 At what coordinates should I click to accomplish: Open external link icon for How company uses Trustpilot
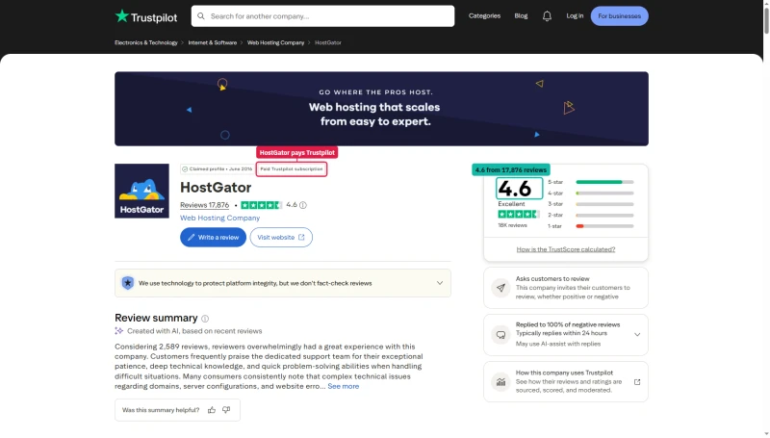(x=637, y=382)
